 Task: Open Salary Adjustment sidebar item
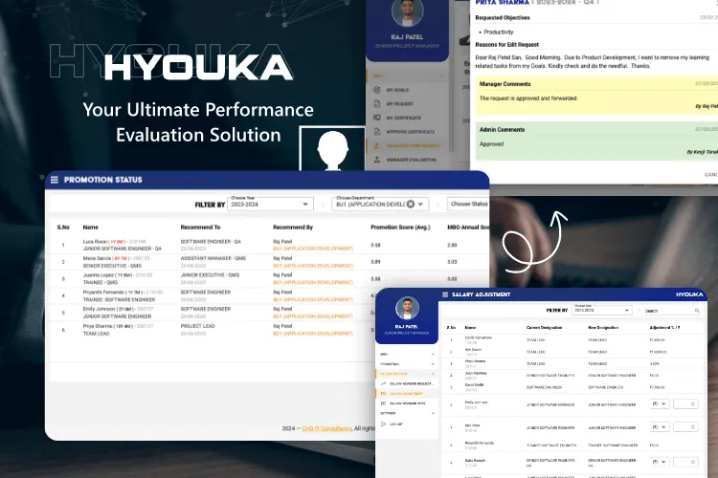406,393
